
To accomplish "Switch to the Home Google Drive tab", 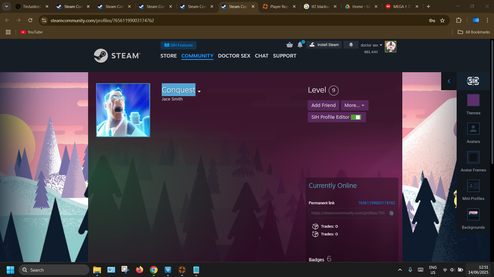I will (x=361, y=6).
